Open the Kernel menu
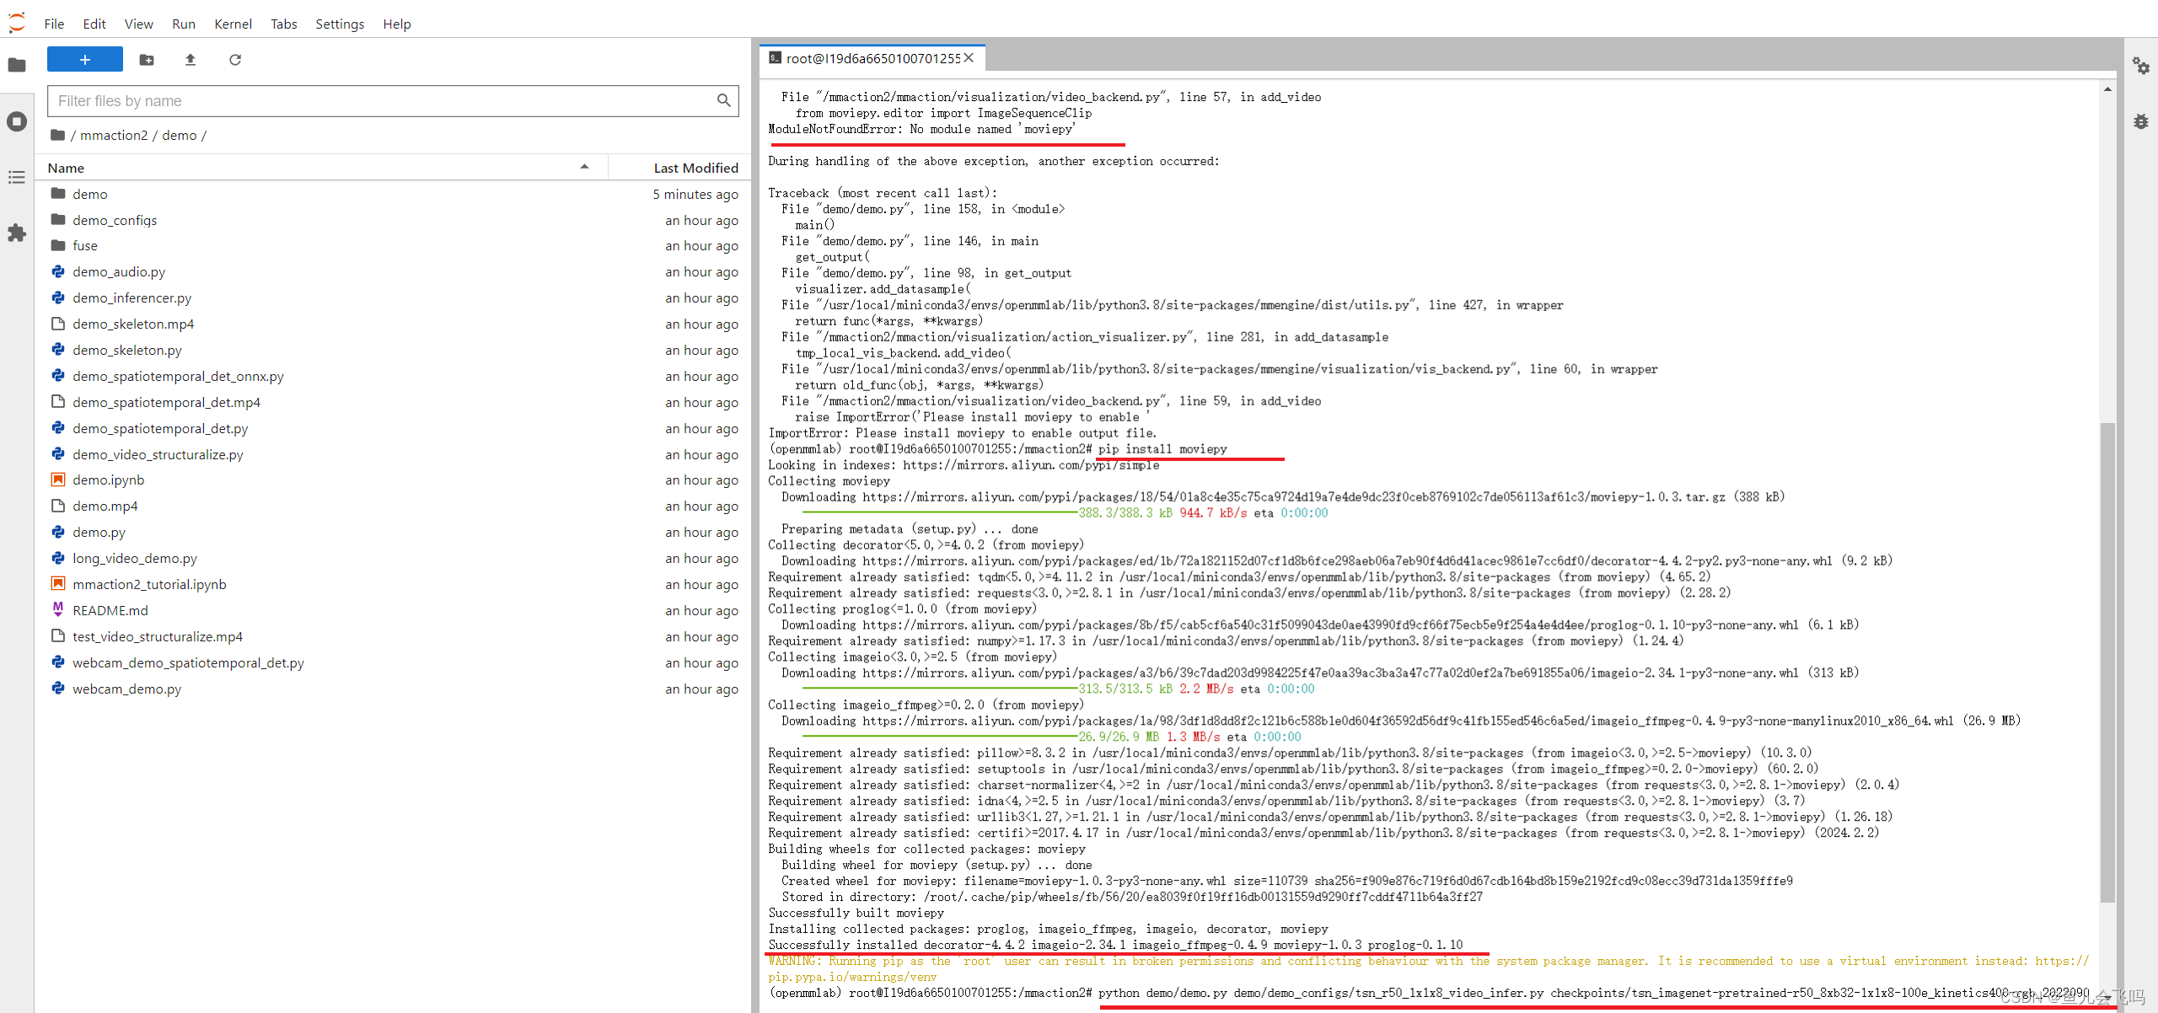The image size is (2158, 1013). pyautogui.click(x=233, y=24)
